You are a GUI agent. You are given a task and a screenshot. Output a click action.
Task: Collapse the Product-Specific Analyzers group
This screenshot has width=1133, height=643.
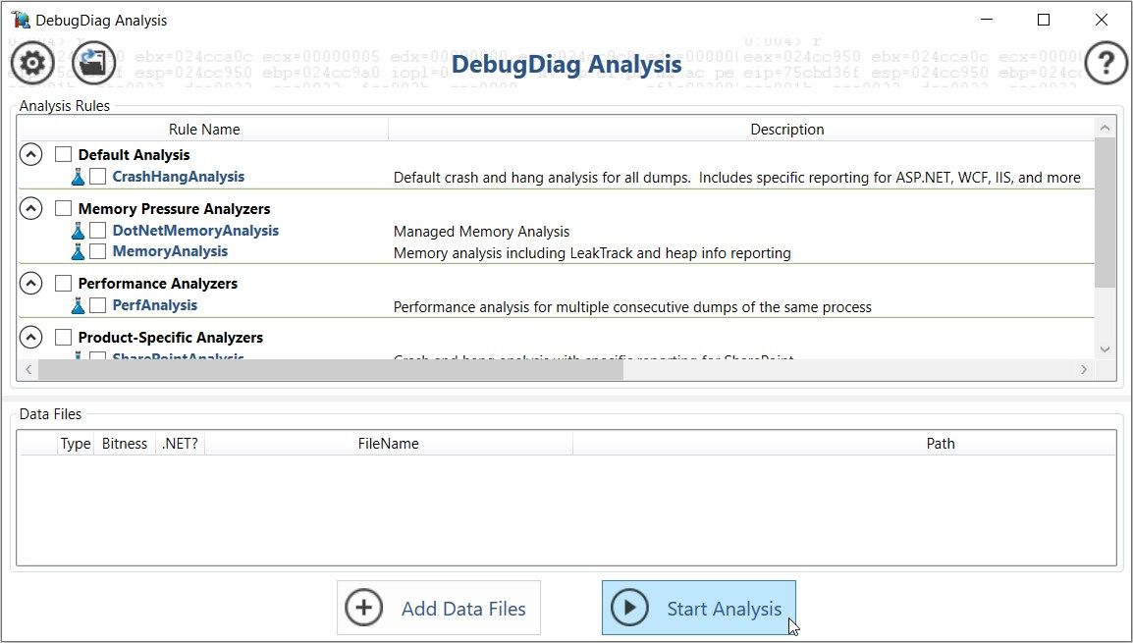(30, 337)
